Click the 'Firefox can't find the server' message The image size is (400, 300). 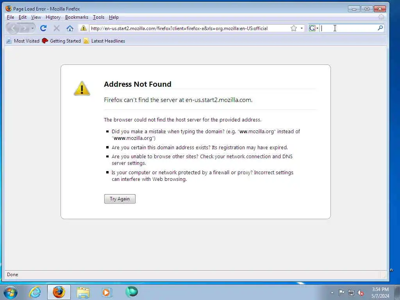tap(178, 100)
